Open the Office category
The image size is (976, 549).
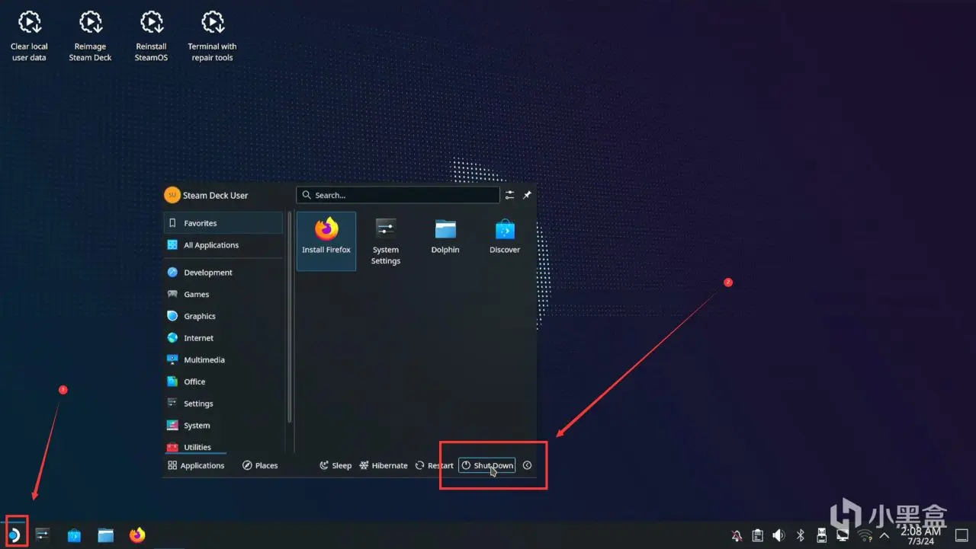(223, 382)
